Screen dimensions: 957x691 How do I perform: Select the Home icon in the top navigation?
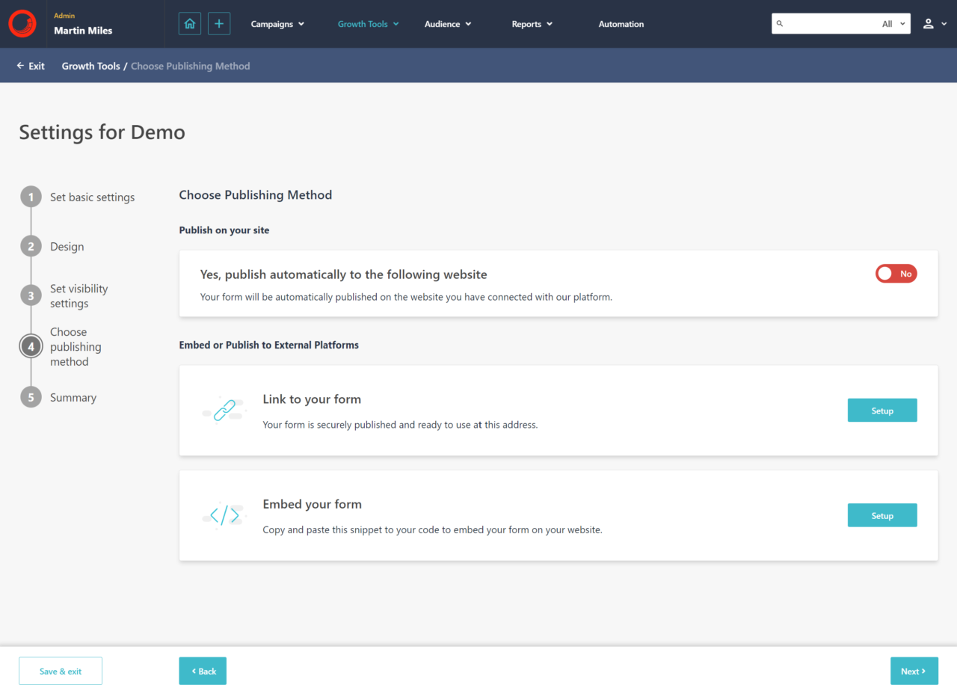click(x=189, y=23)
